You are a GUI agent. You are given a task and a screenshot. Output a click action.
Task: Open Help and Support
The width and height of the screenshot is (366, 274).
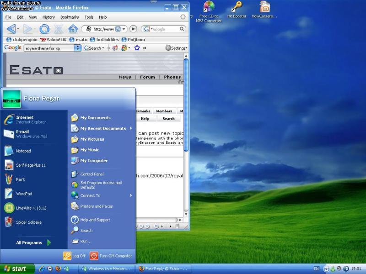click(91, 220)
